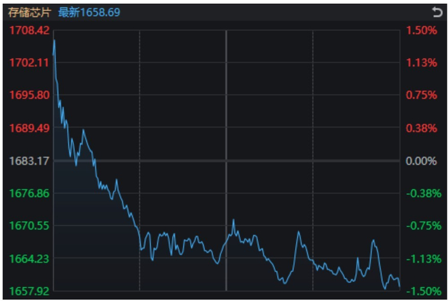Click the end point of the price line
Viewport: 448px width, 301px height.
(399, 286)
